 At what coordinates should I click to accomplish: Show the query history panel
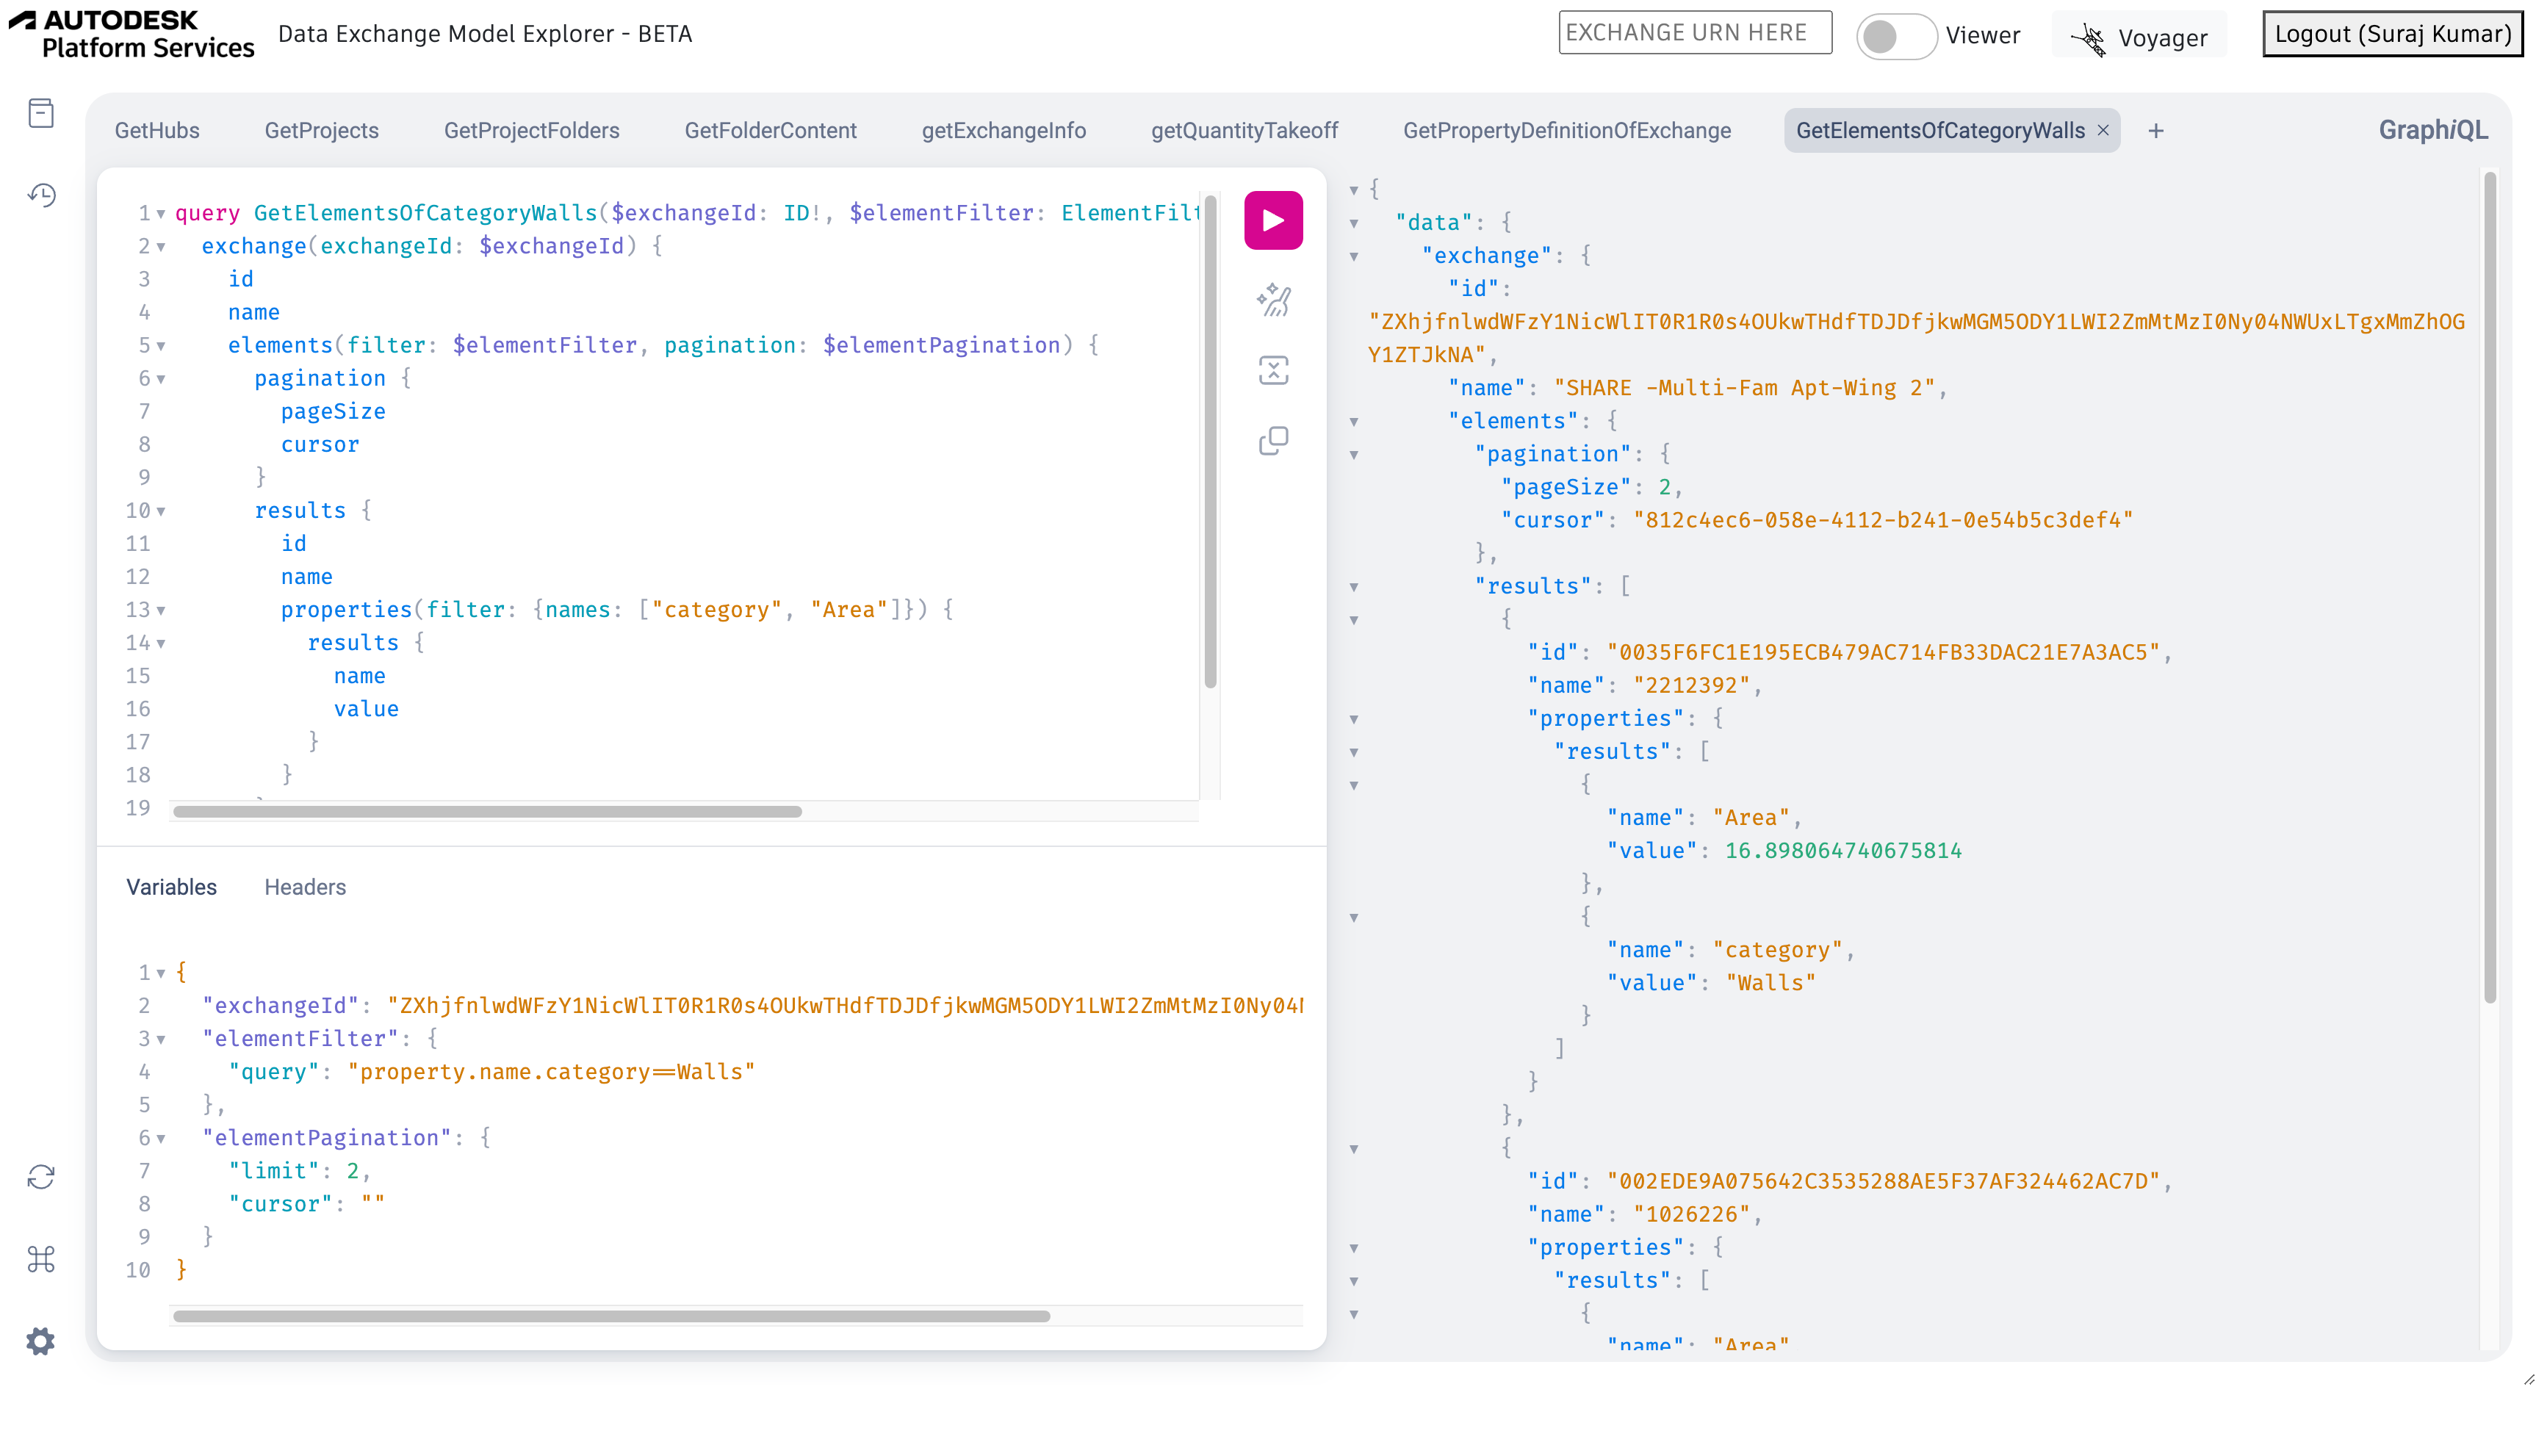tap(41, 194)
